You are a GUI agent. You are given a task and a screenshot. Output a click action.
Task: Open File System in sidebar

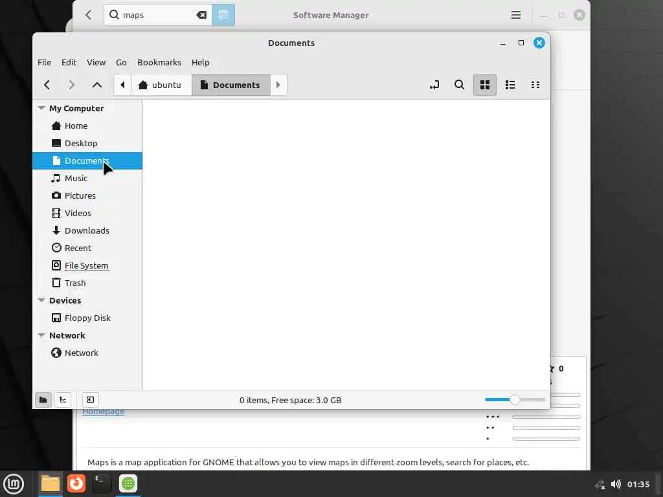[x=87, y=266]
